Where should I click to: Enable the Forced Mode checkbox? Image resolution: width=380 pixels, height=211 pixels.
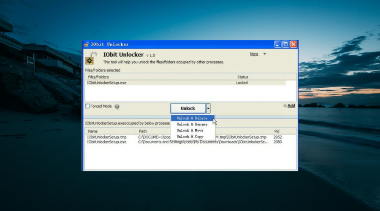[87, 106]
